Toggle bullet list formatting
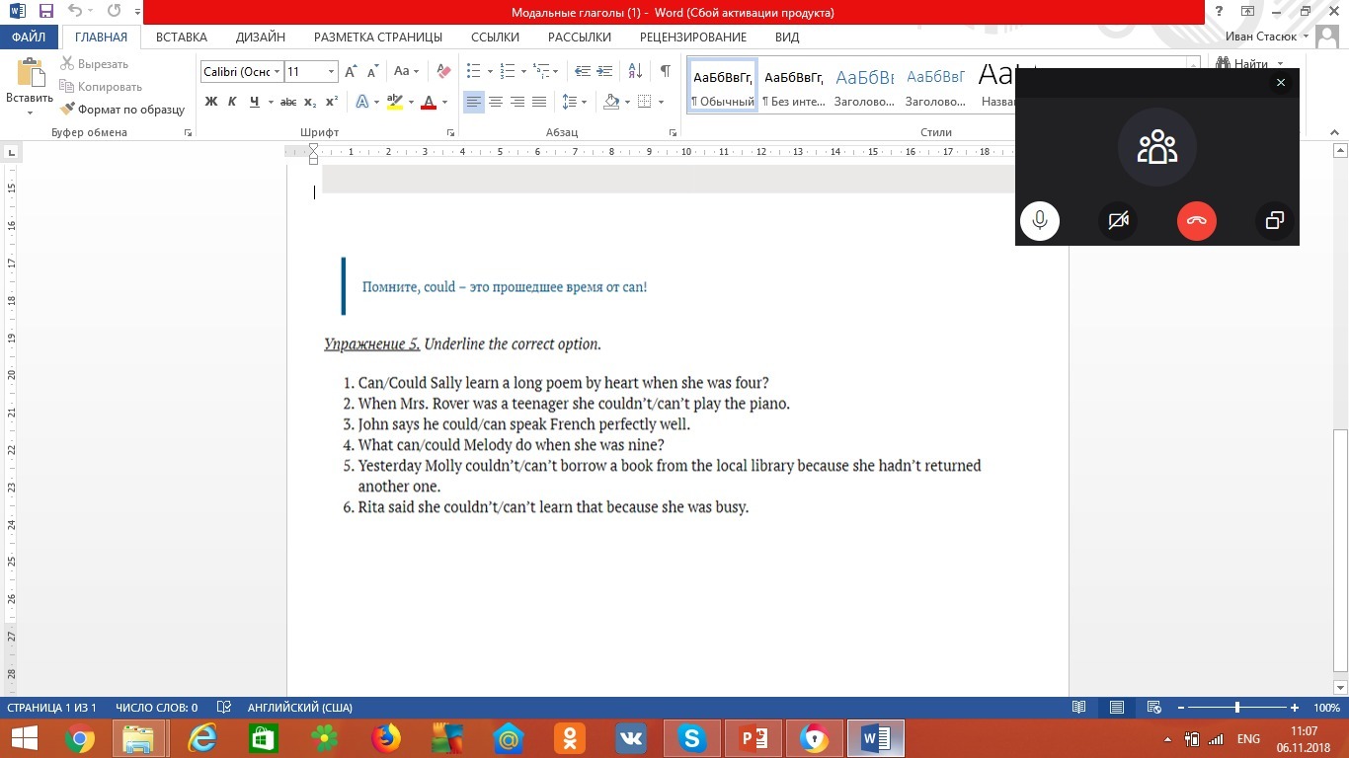 [x=473, y=71]
